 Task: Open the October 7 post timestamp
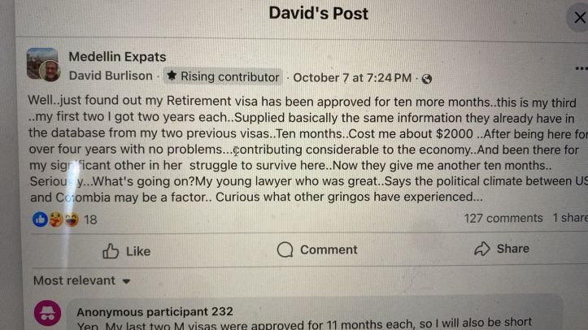click(352, 78)
